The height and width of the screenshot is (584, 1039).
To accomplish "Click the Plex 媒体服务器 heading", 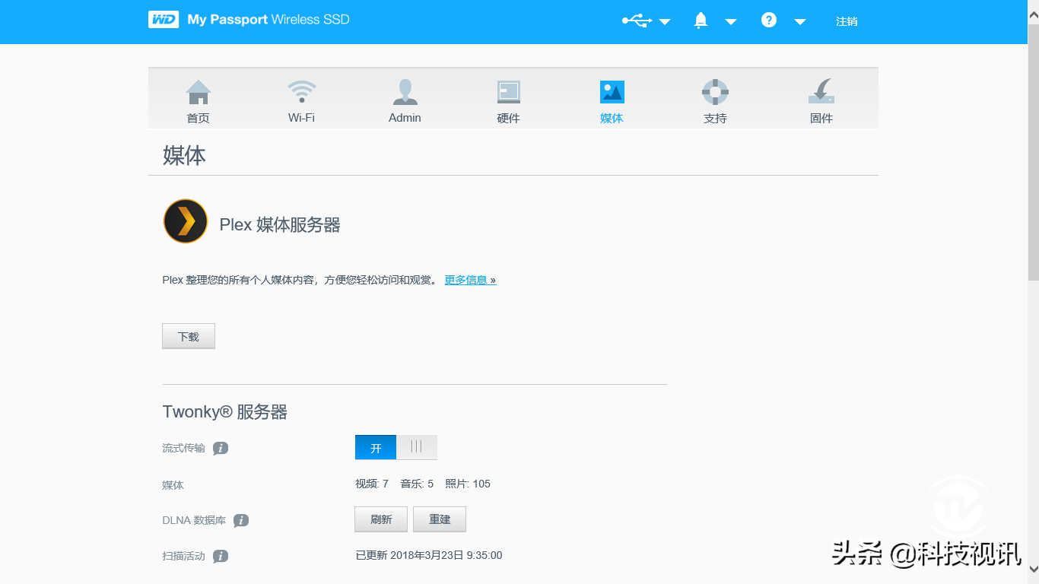I will (280, 225).
